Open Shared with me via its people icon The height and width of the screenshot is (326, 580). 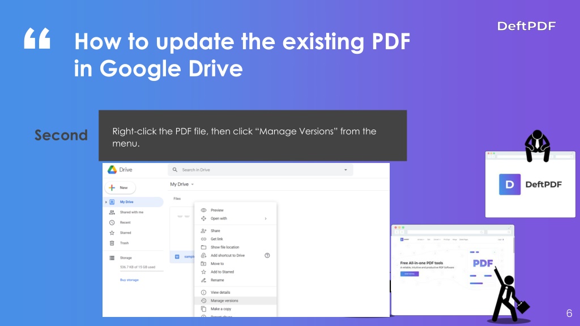[112, 212]
